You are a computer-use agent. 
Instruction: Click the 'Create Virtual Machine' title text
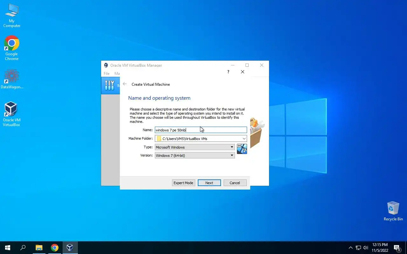tap(151, 84)
